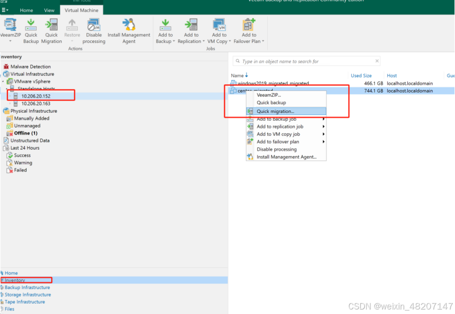455x314 pixels.
Task: Select the windows2019_migrated_migrated VM row
Action: point(342,83)
